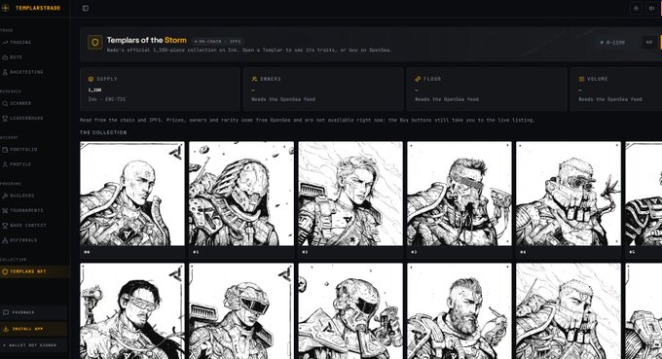
Task: Open the Scanner magnifier icon
Action: (5, 103)
